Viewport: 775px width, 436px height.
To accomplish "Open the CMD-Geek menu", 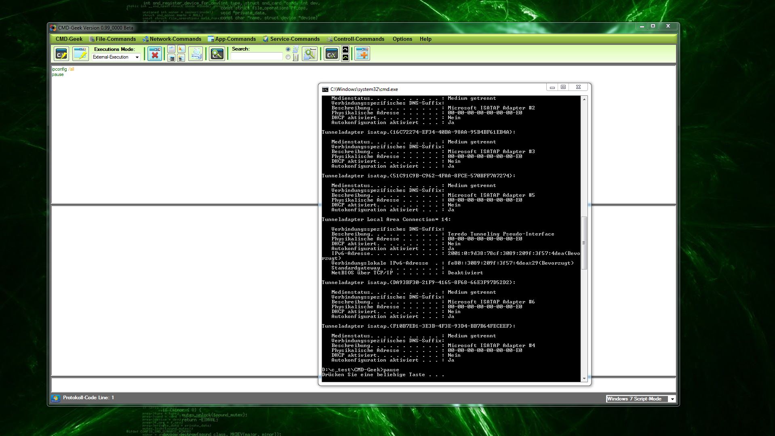I will coord(69,39).
